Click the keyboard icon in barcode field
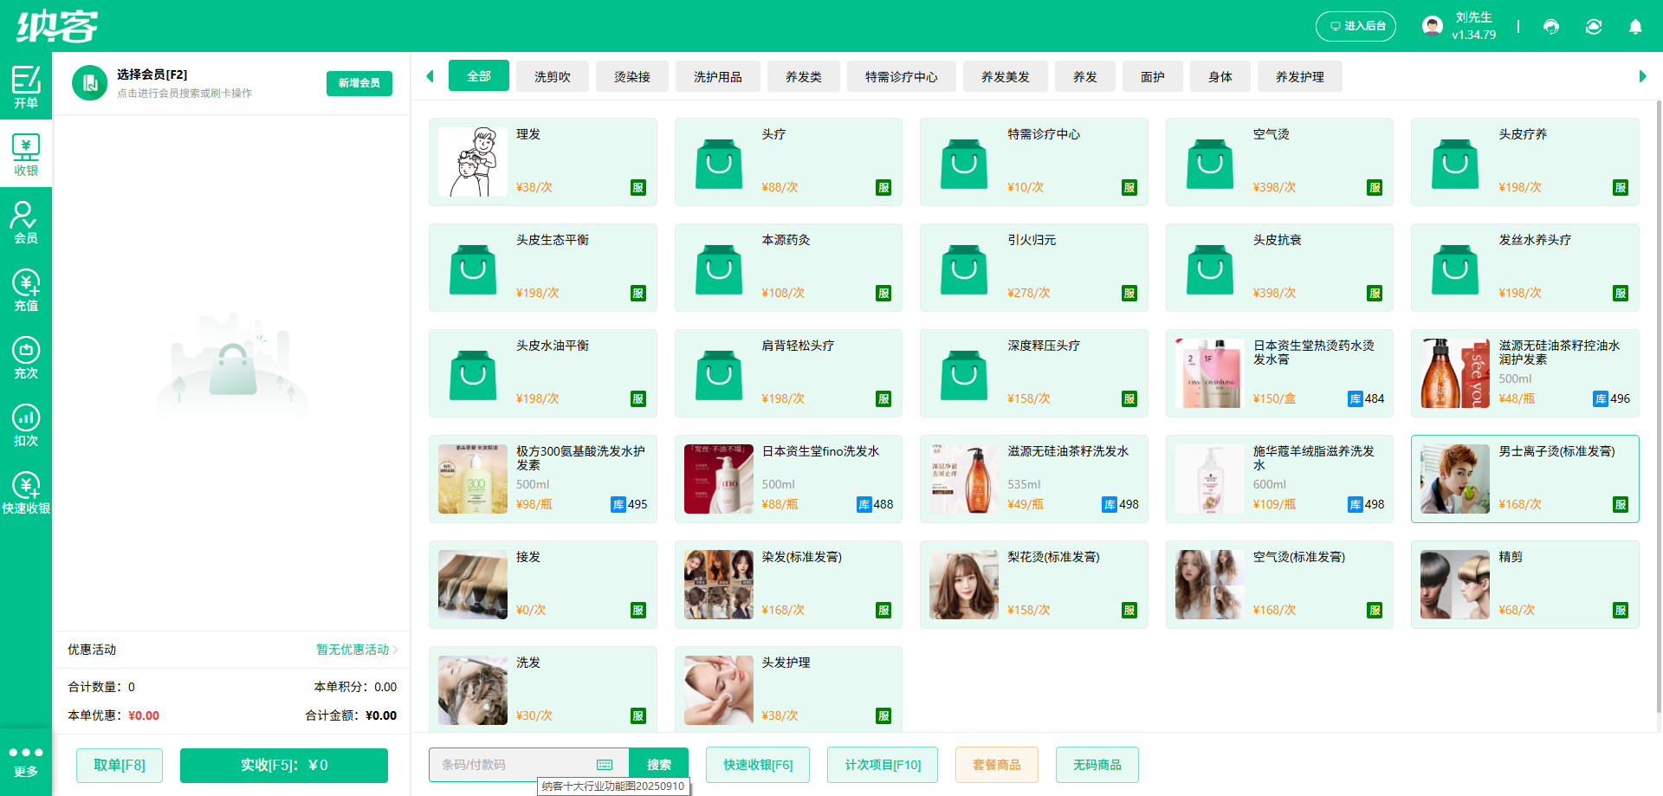1663x796 pixels. 605,765
